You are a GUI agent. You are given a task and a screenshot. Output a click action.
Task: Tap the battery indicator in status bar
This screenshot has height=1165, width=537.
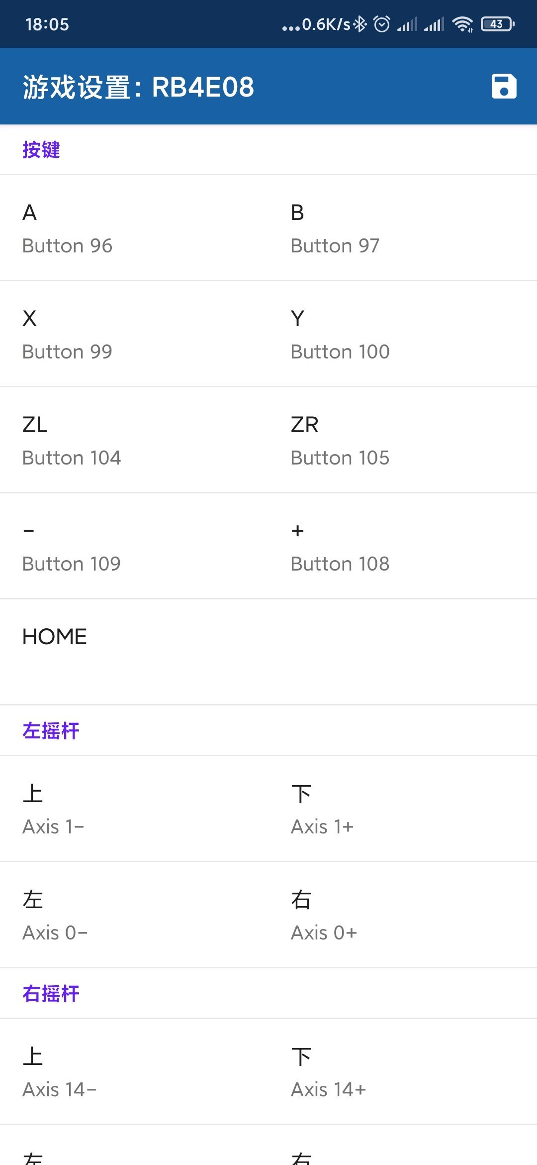497,24
